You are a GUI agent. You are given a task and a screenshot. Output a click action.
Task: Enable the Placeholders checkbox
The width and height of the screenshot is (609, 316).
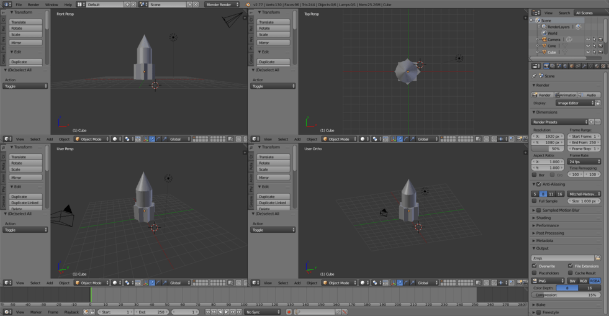click(535, 273)
